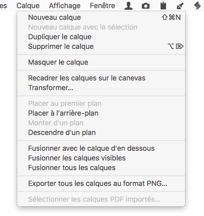Open the Calque menu

(28, 6)
